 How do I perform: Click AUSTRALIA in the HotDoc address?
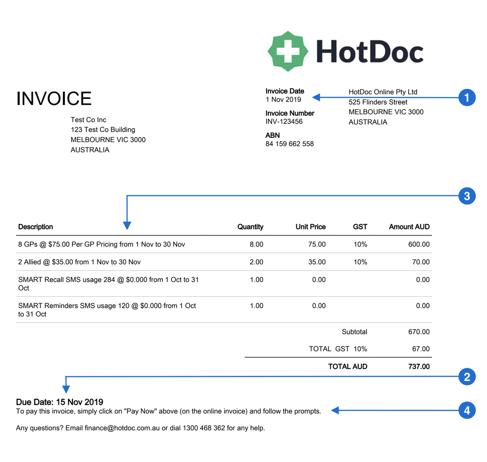[x=368, y=122]
